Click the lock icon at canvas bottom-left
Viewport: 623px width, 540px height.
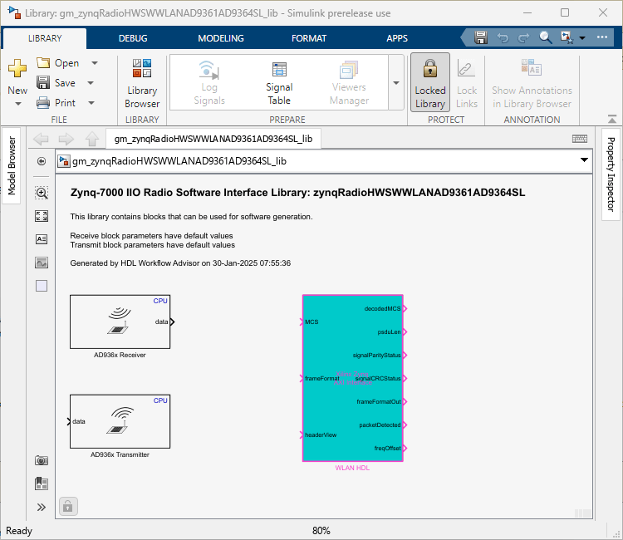coord(68,507)
